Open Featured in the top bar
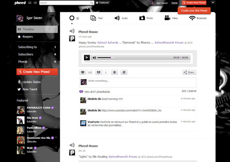Screen dimensions: 230x162 [x=102, y=3]
